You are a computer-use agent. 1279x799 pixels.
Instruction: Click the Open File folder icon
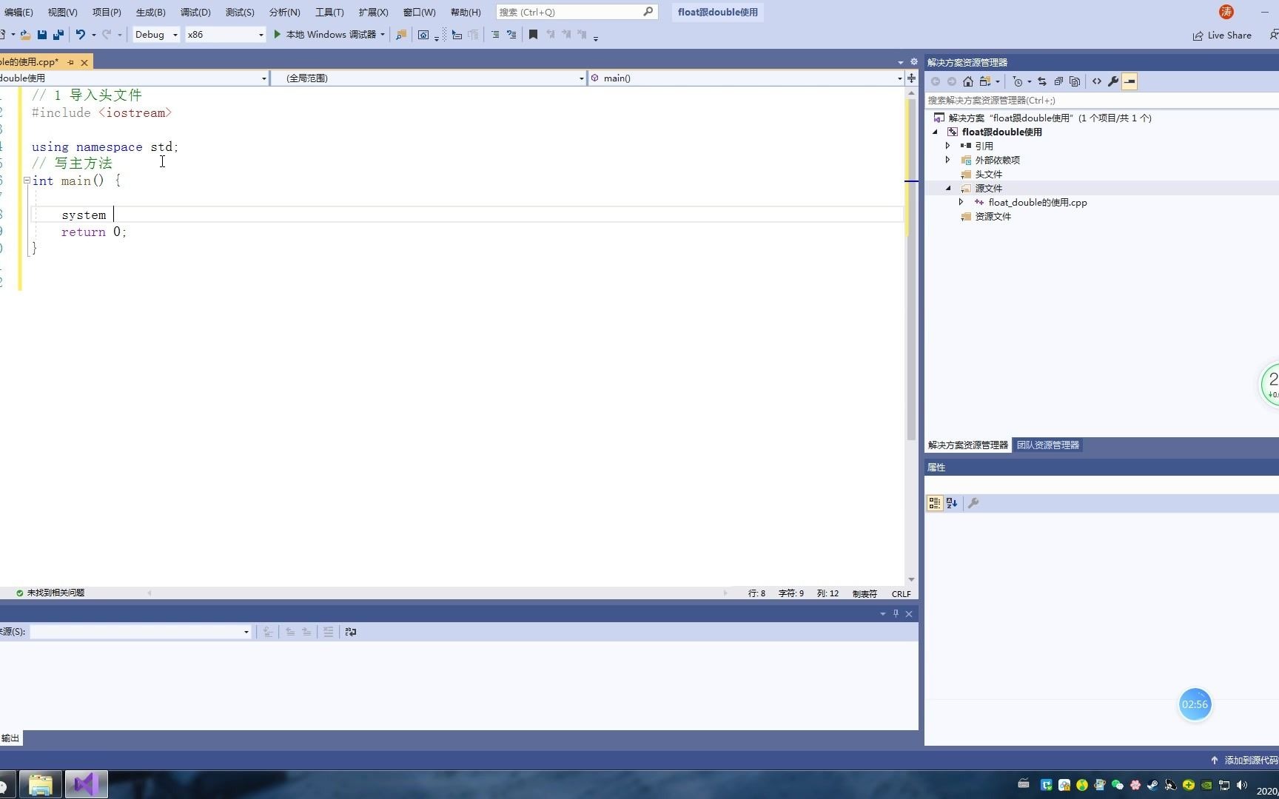25,35
